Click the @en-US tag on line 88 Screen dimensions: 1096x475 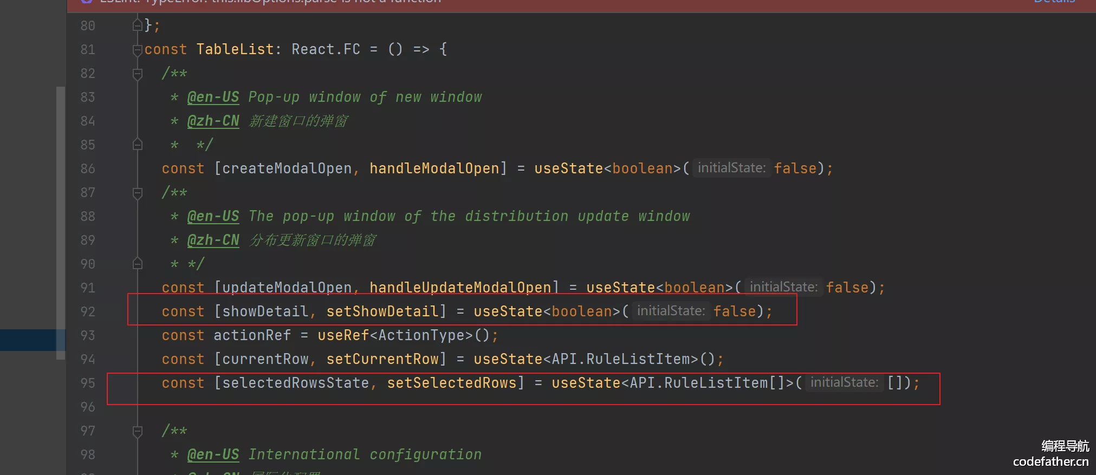(x=213, y=216)
